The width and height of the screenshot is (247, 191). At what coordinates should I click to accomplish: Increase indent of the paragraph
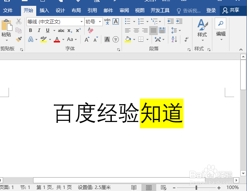click(179, 21)
